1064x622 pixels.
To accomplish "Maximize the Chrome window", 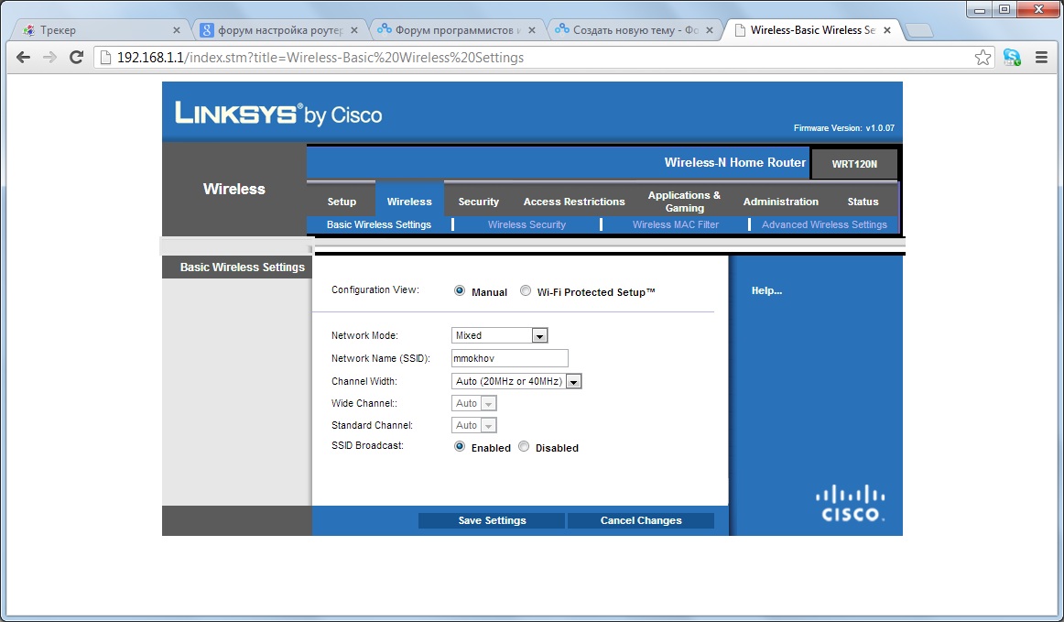I will [1004, 9].
